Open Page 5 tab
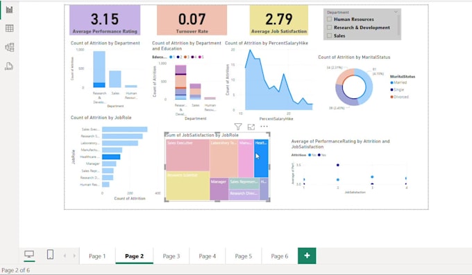Screen dimensions: 472x275 [244, 256]
